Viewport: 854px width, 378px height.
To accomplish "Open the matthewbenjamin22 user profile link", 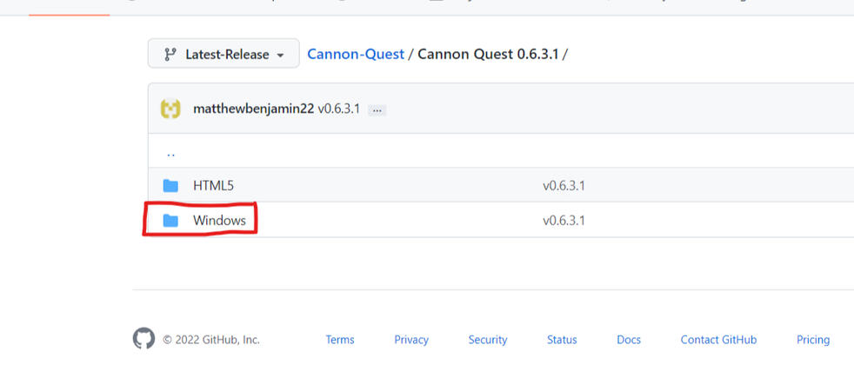I will click(x=253, y=109).
